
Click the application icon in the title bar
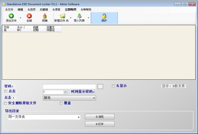click(x=4, y=4)
